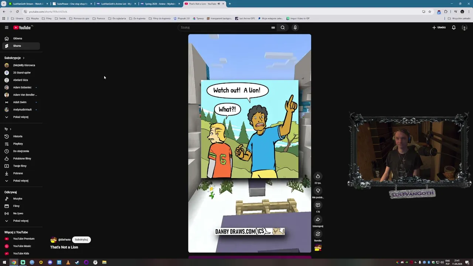The width and height of the screenshot is (473, 266).
Task: Start voice search with microphone
Action: tap(295, 27)
